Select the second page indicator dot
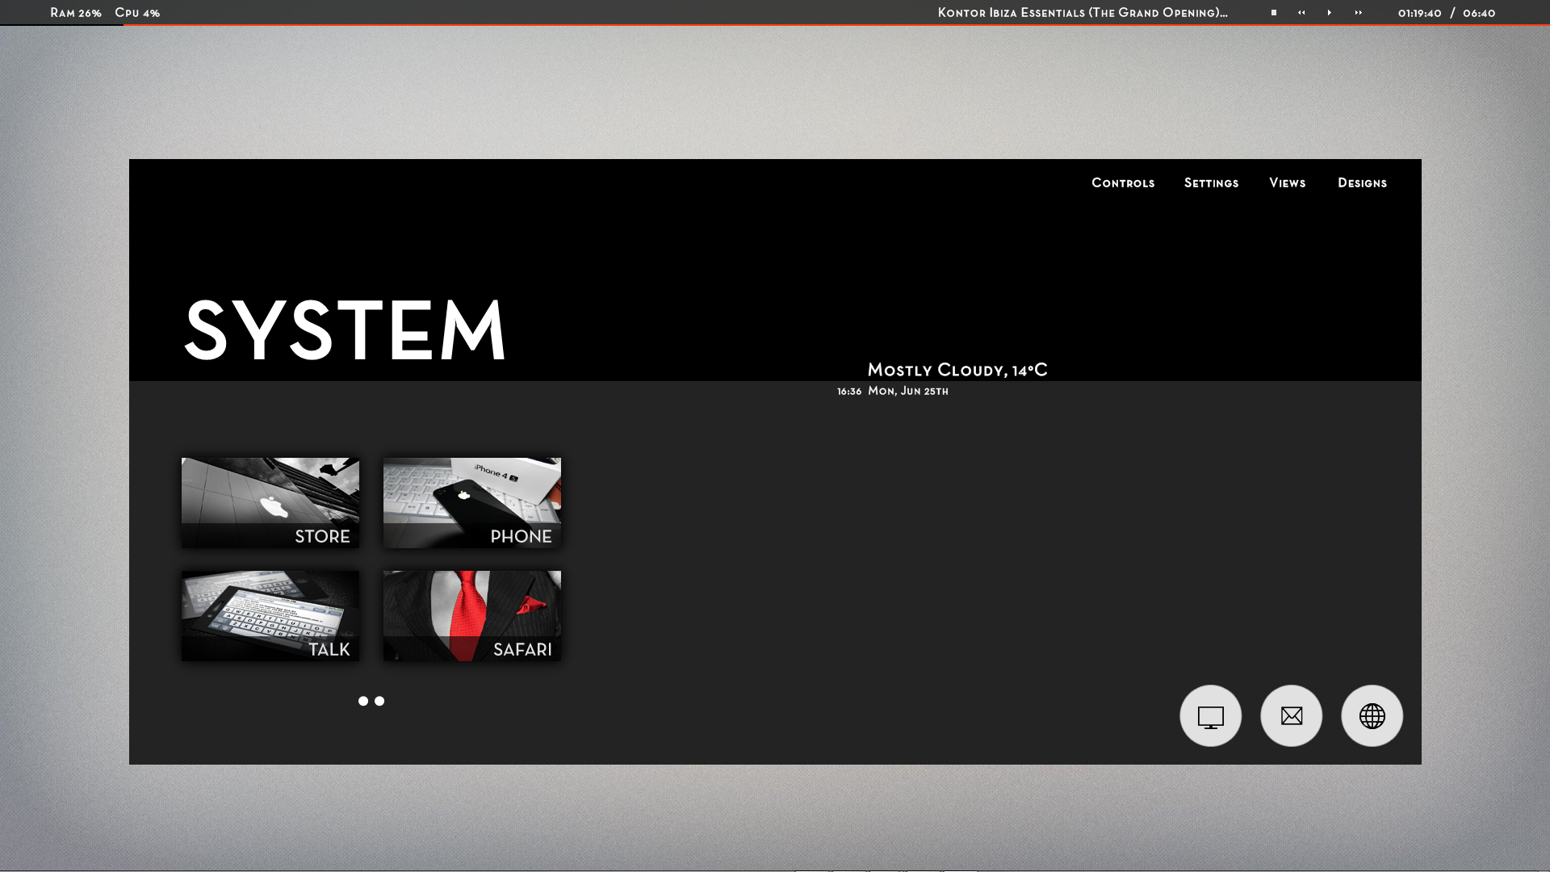The image size is (1550, 872). click(x=379, y=701)
